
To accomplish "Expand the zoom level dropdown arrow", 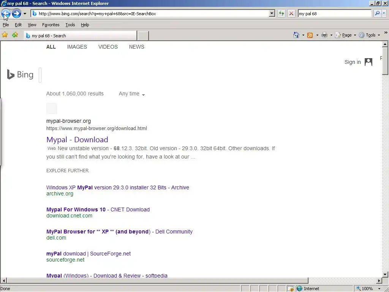I will (x=380, y=289).
